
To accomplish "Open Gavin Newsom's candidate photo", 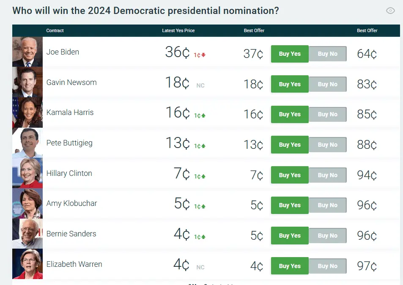I will 27,82.
